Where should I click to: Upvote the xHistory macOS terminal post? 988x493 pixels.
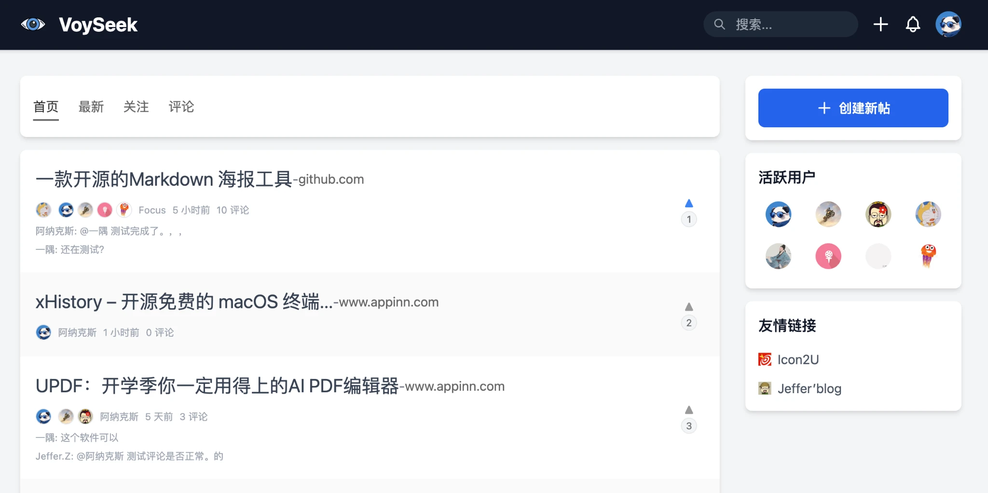click(x=689, y=307)
